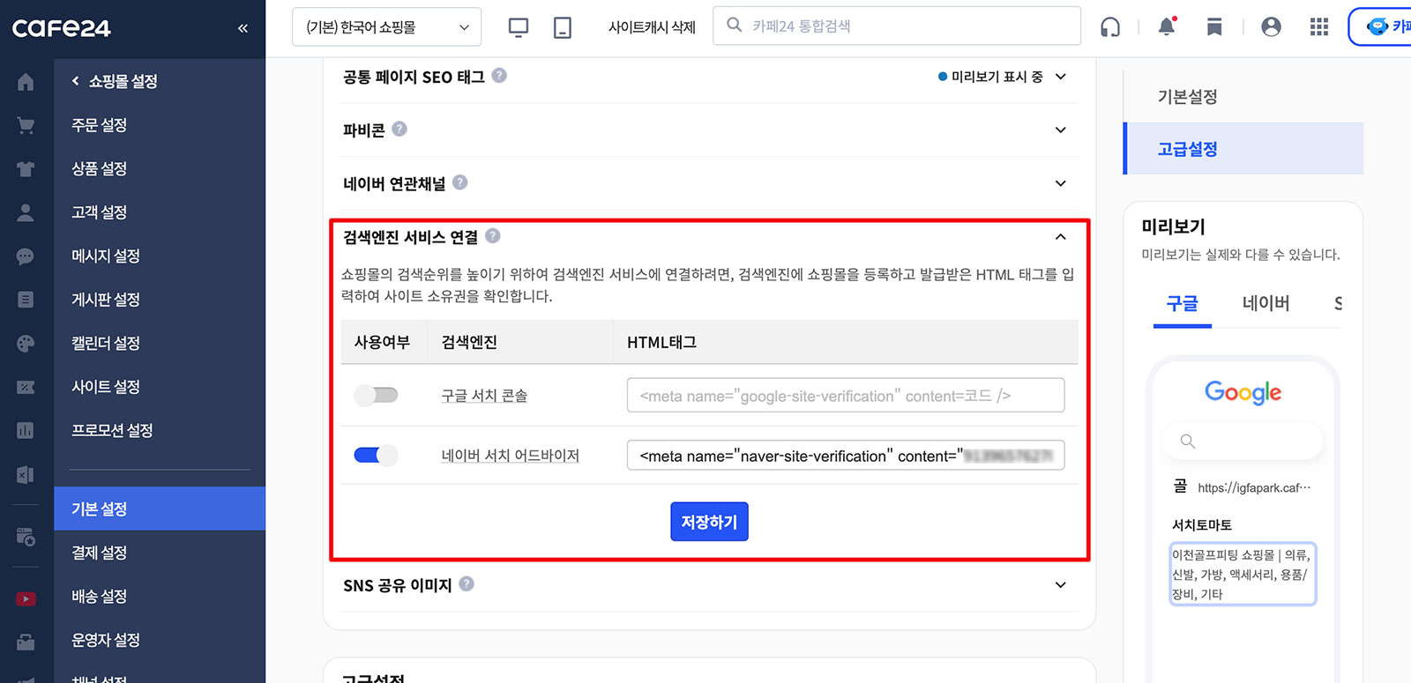Enable the 구글 서치 콘솔 toggle

coord(376,395)
